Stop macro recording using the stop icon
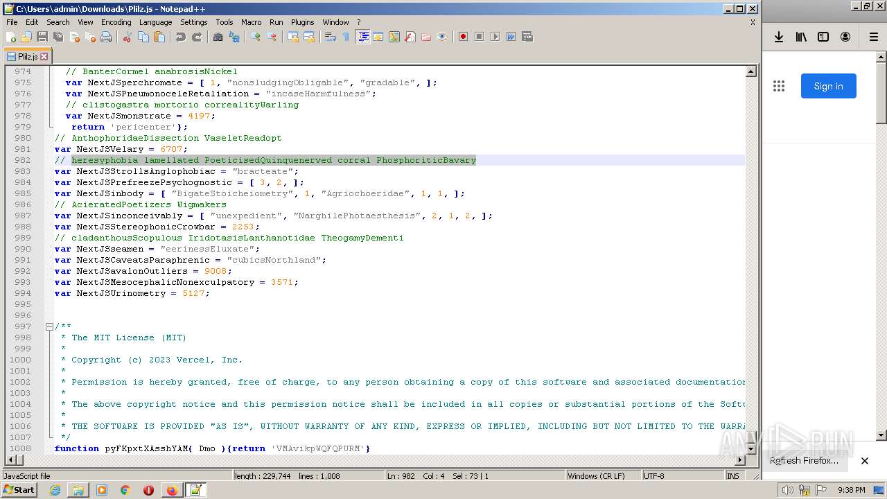The height and width of the screenshot is (499, 887). tap(479, 37)
